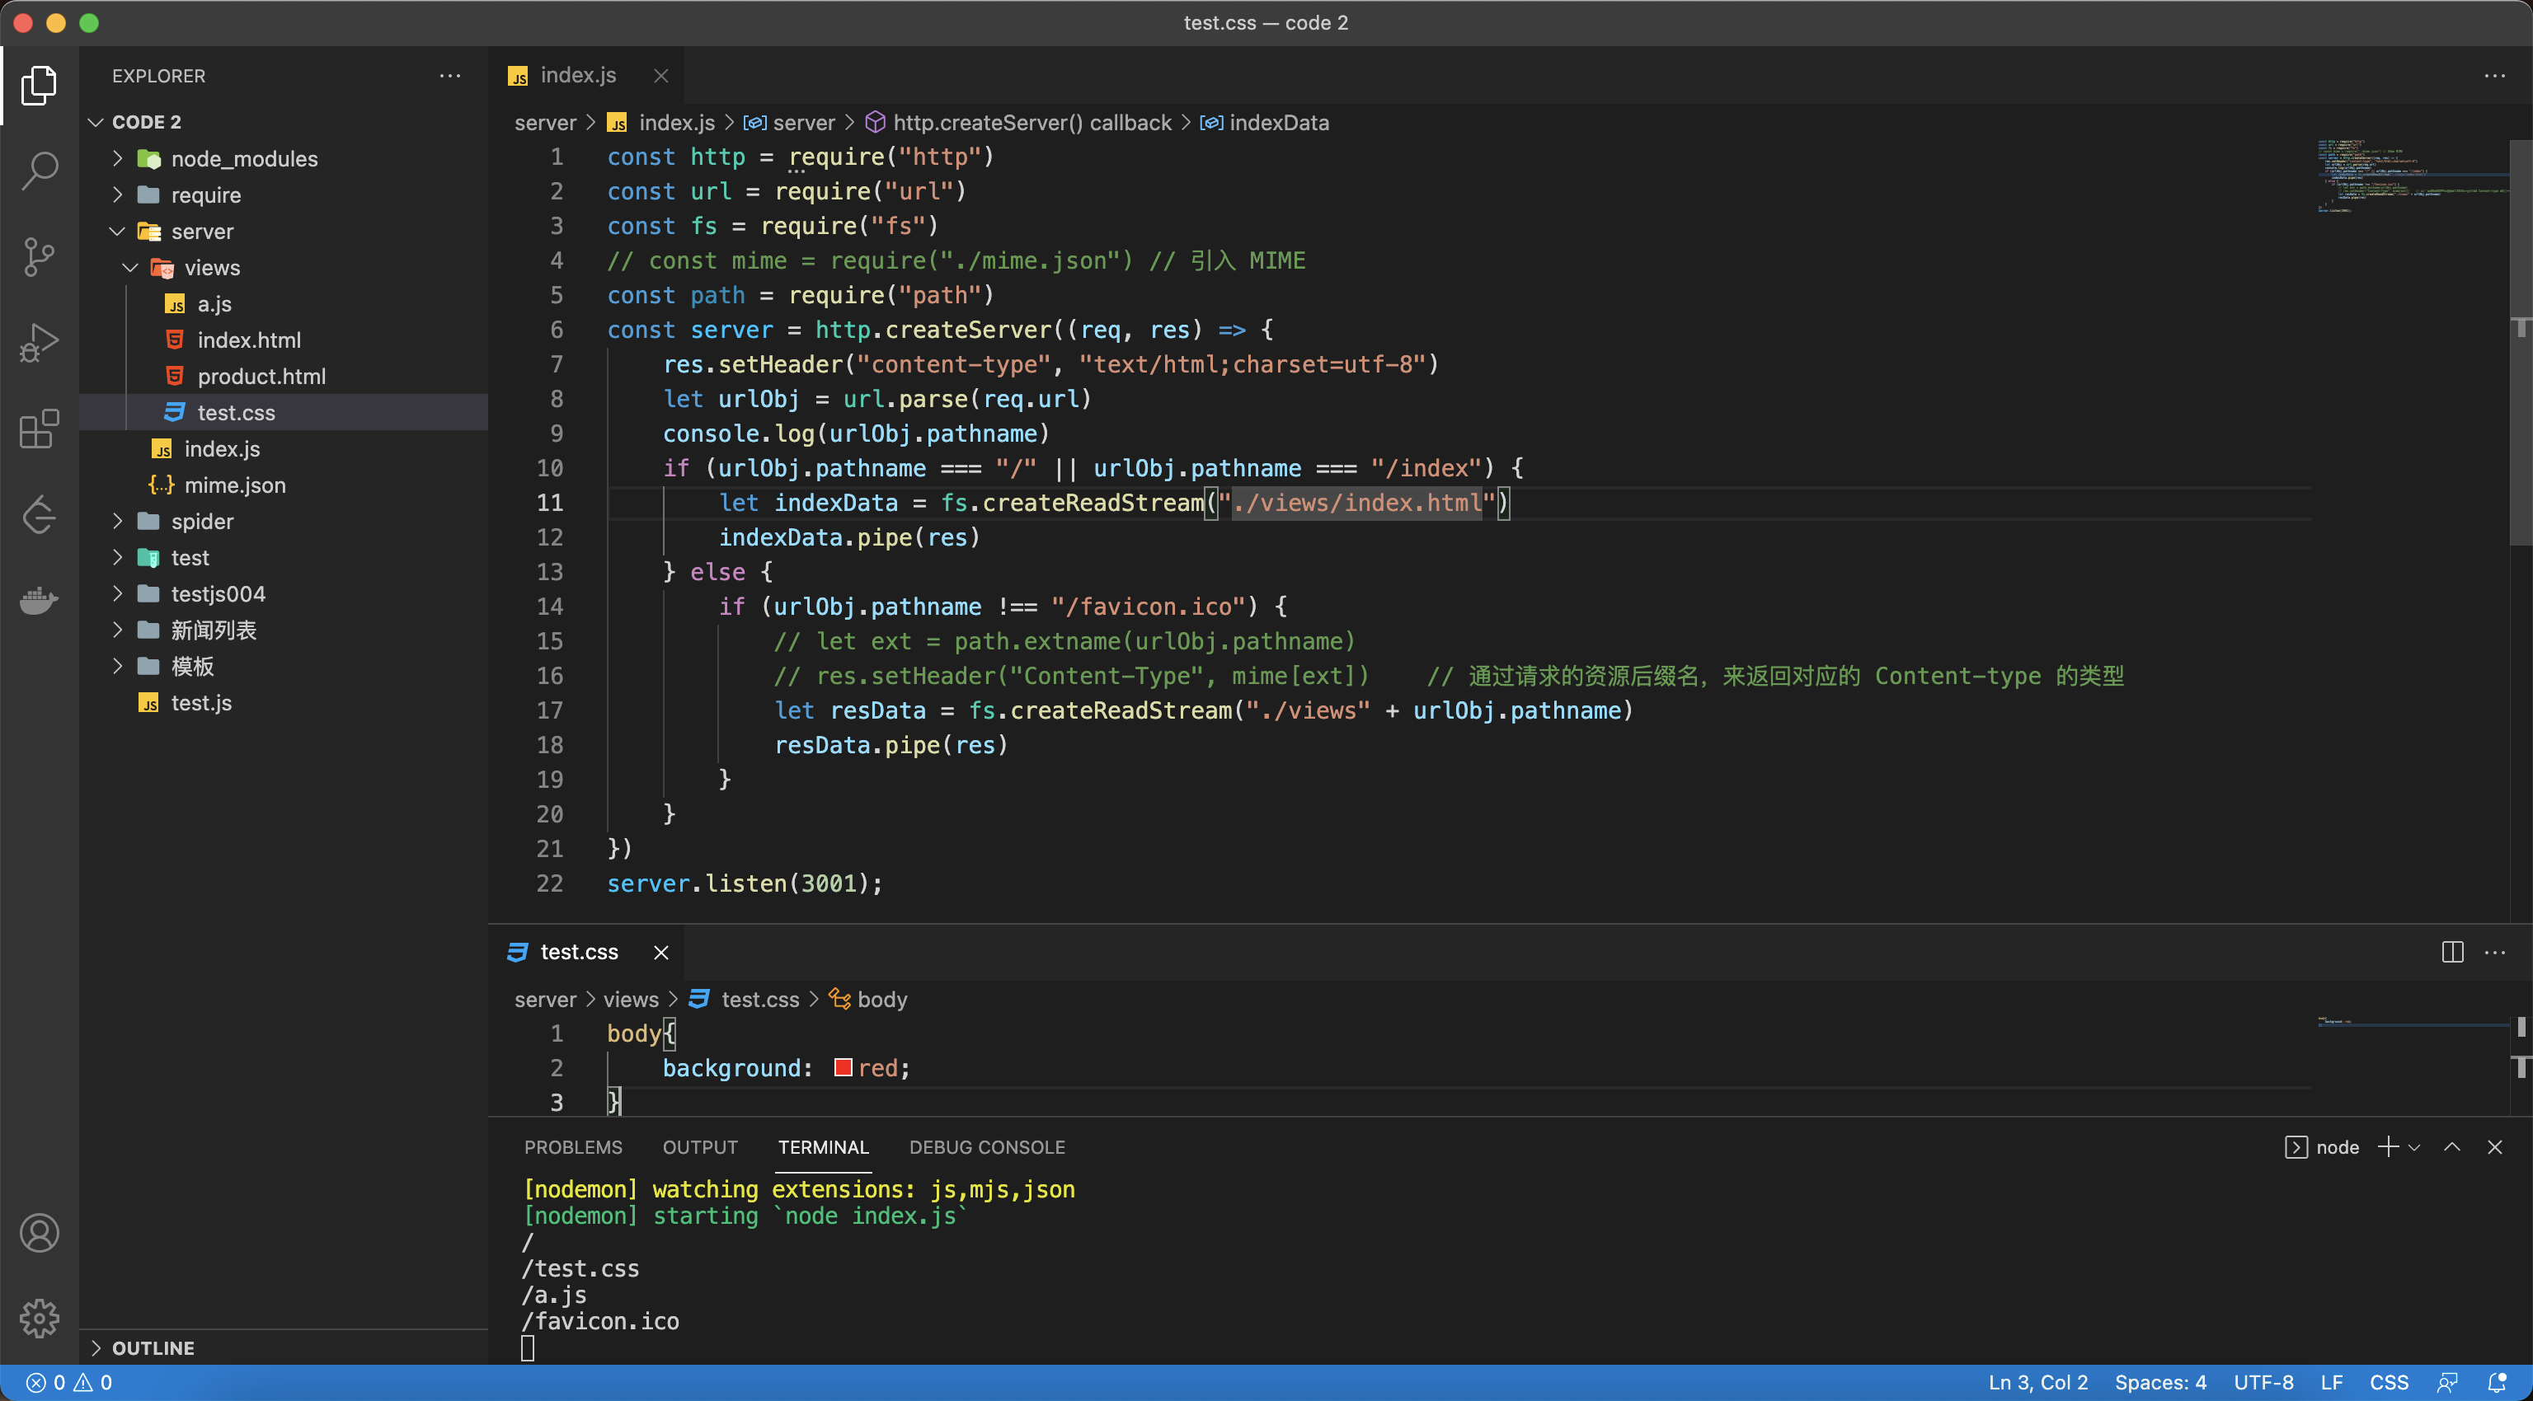The height and width of the screenshot is (1401, 2533).
Task: Open the Search view icon
Action: tap(40, 171)
